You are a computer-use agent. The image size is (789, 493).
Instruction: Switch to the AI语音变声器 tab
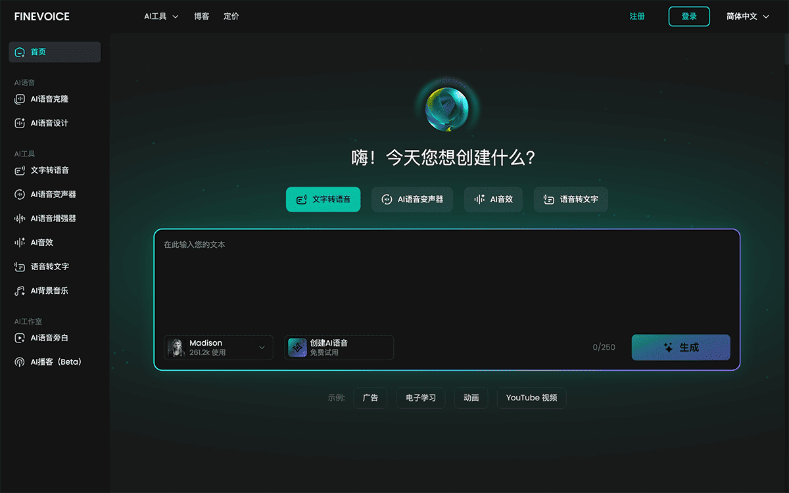(x=412, y=199)
